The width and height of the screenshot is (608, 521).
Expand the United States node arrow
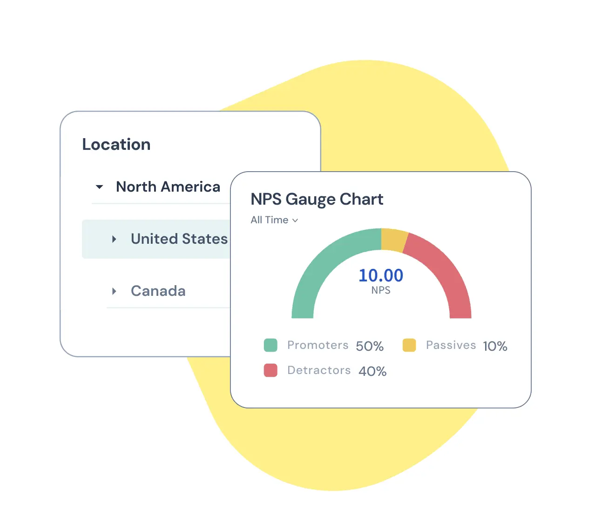(x=114, y=239)
